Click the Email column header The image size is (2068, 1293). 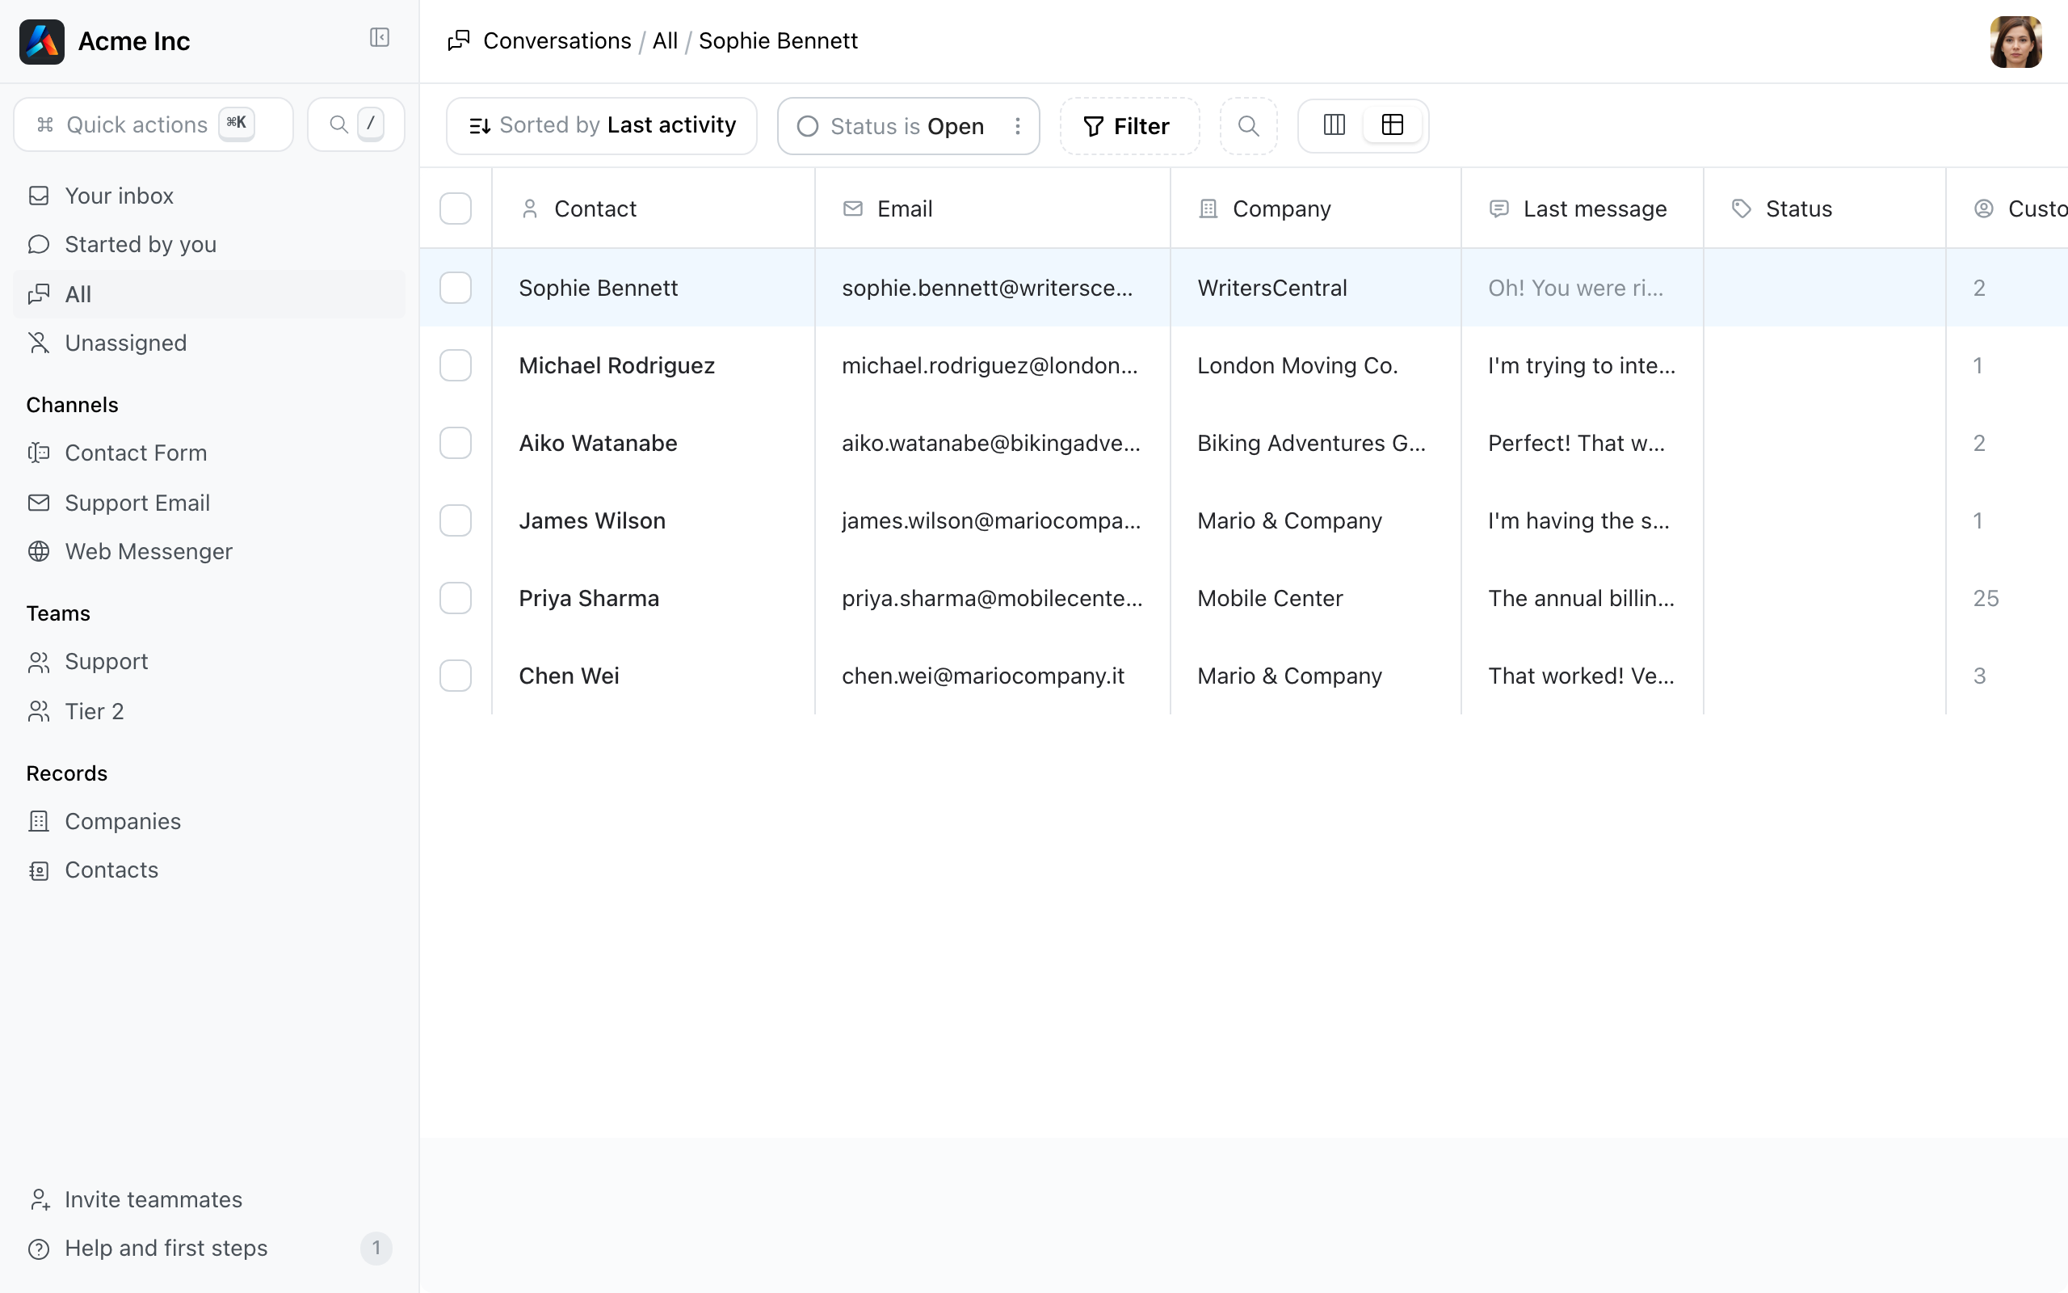tap(992, 208)
